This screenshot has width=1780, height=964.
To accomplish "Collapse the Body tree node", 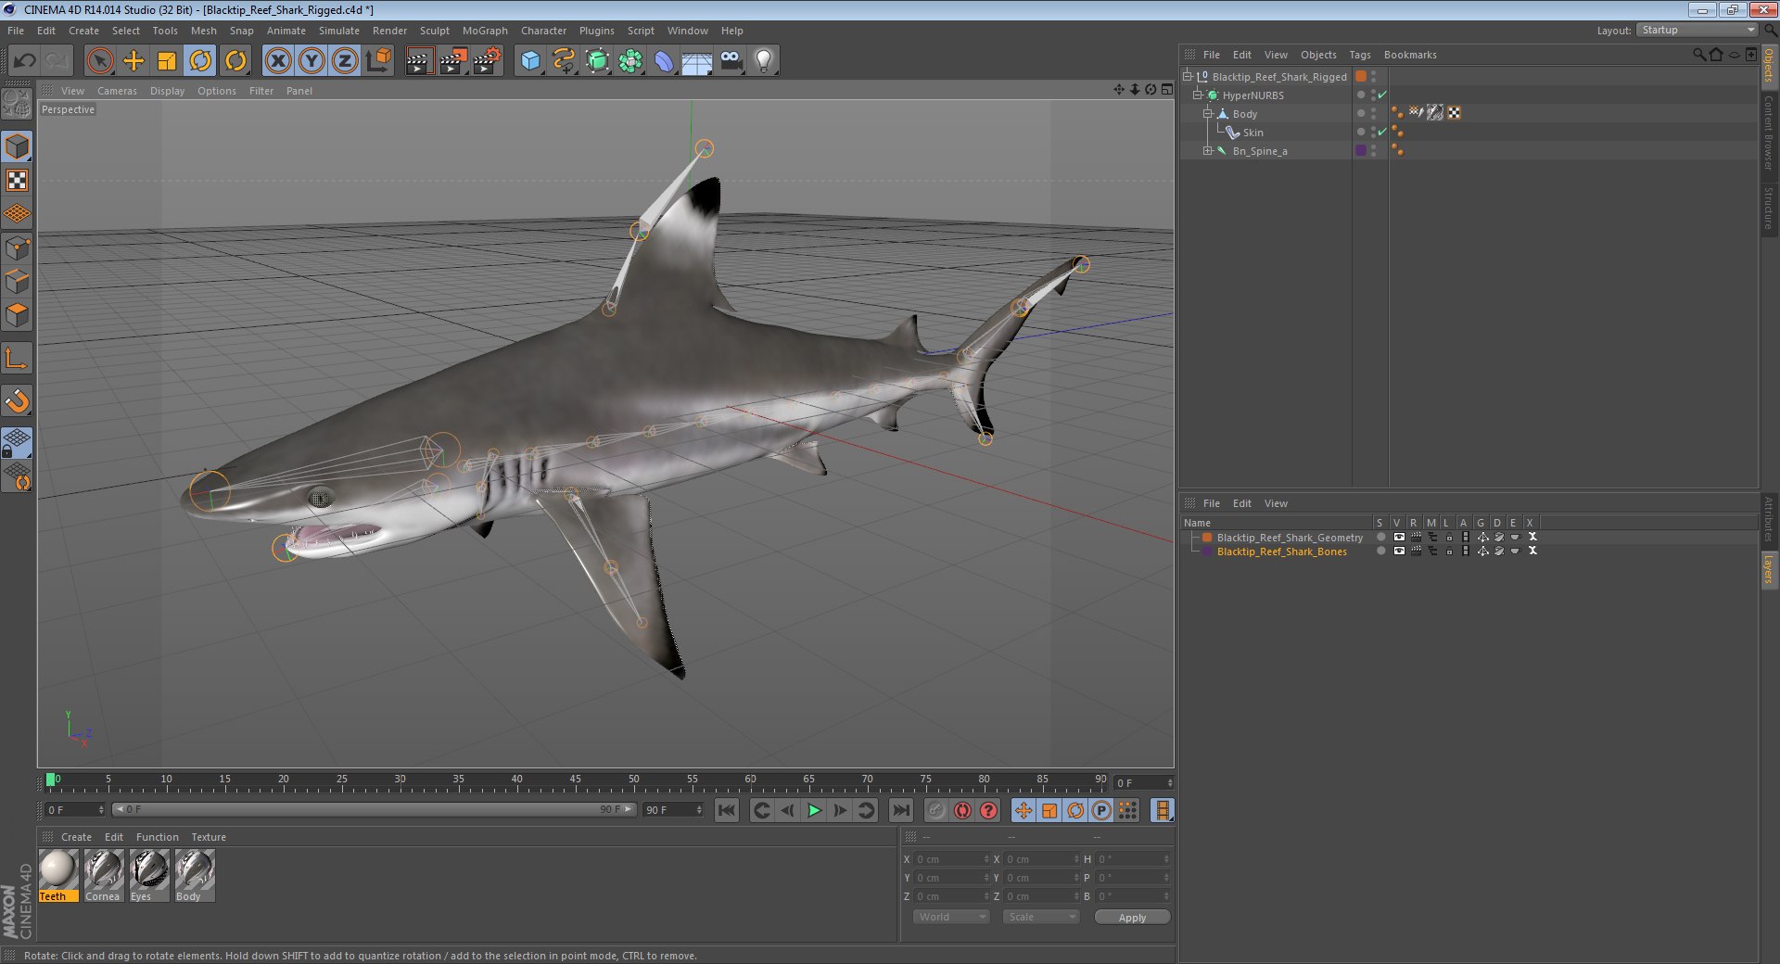I will pos(1207,114).
